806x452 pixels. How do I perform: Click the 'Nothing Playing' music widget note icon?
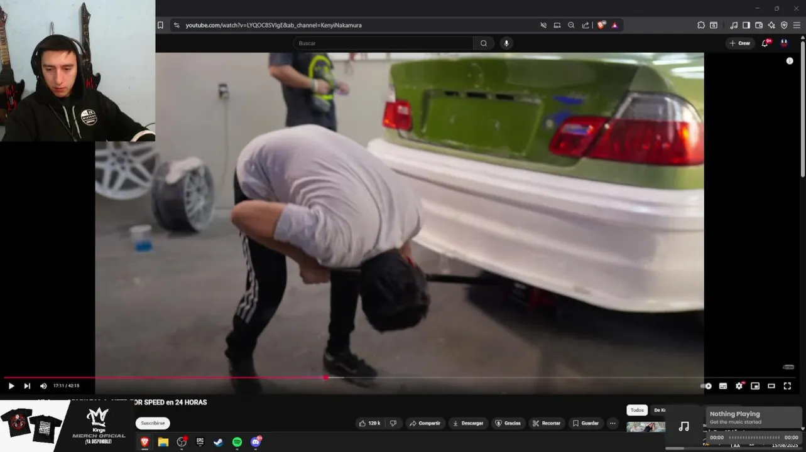[x=684, y=426]
